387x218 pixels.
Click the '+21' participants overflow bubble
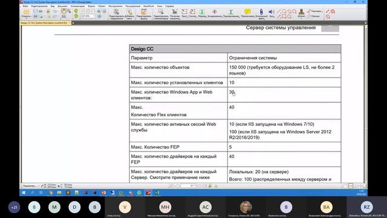(x=14, y=207)
